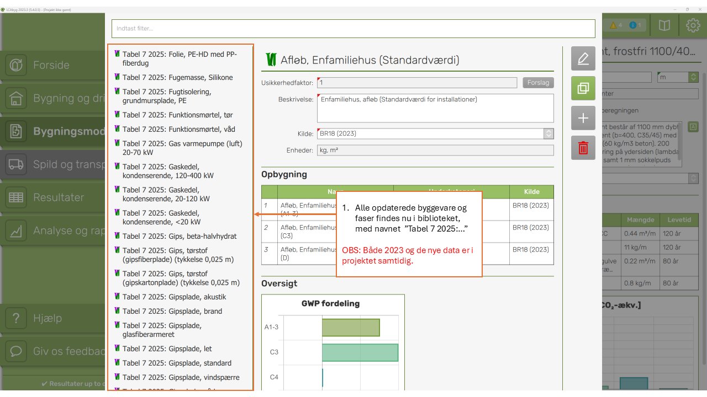Open Forside in the sidebar
This screenshot has height=397, width=707.
[51, 65]
